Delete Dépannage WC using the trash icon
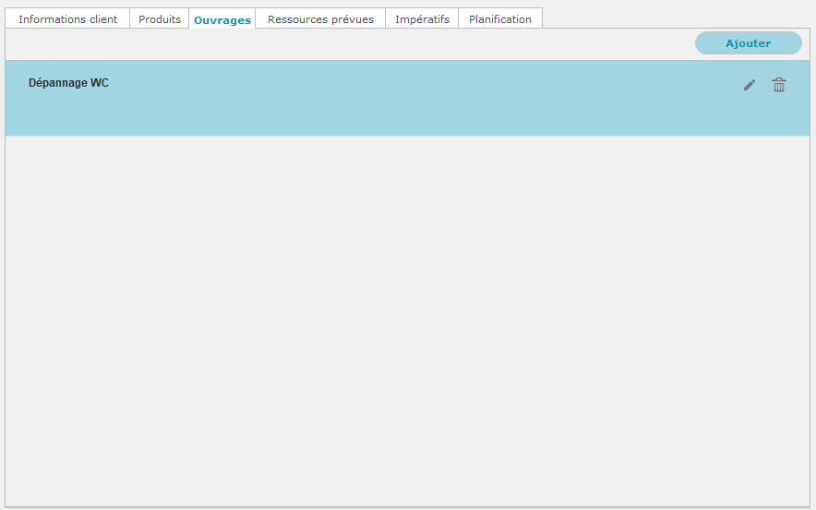The height and width of the screenshot is (510, 816). point(779,85)
